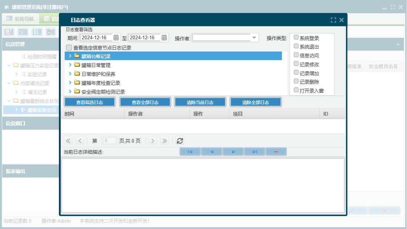Switch to 系统导航 tab in main window
This screenshot has width=407, height=229.
[x=20, y=19]
